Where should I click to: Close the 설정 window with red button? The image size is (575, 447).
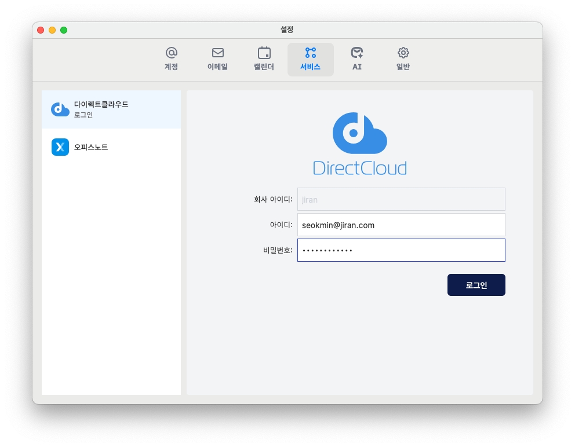click(41, 30)
